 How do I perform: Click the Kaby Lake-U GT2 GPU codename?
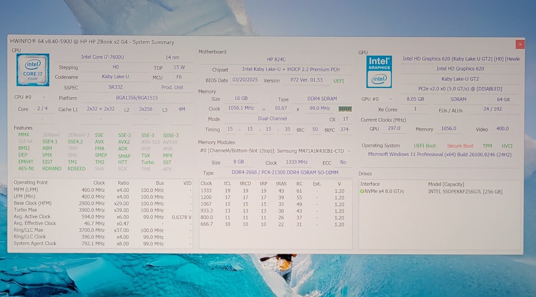click(460, 79)
